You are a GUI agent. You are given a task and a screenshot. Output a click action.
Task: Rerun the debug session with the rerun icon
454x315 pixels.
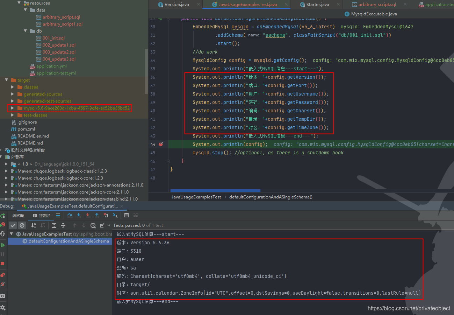(2, 216)
